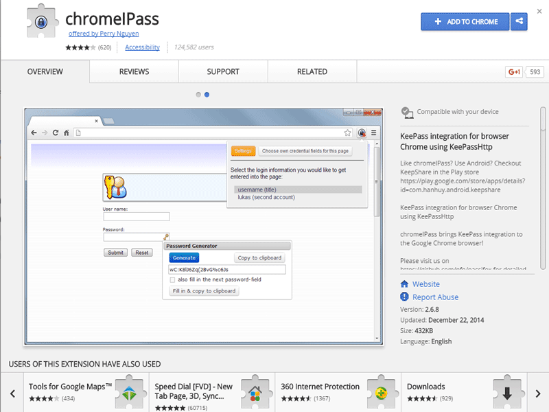Show previous related extensions with left arrow
The width and height of the screenshot is (549, 412).
(12, 393)
